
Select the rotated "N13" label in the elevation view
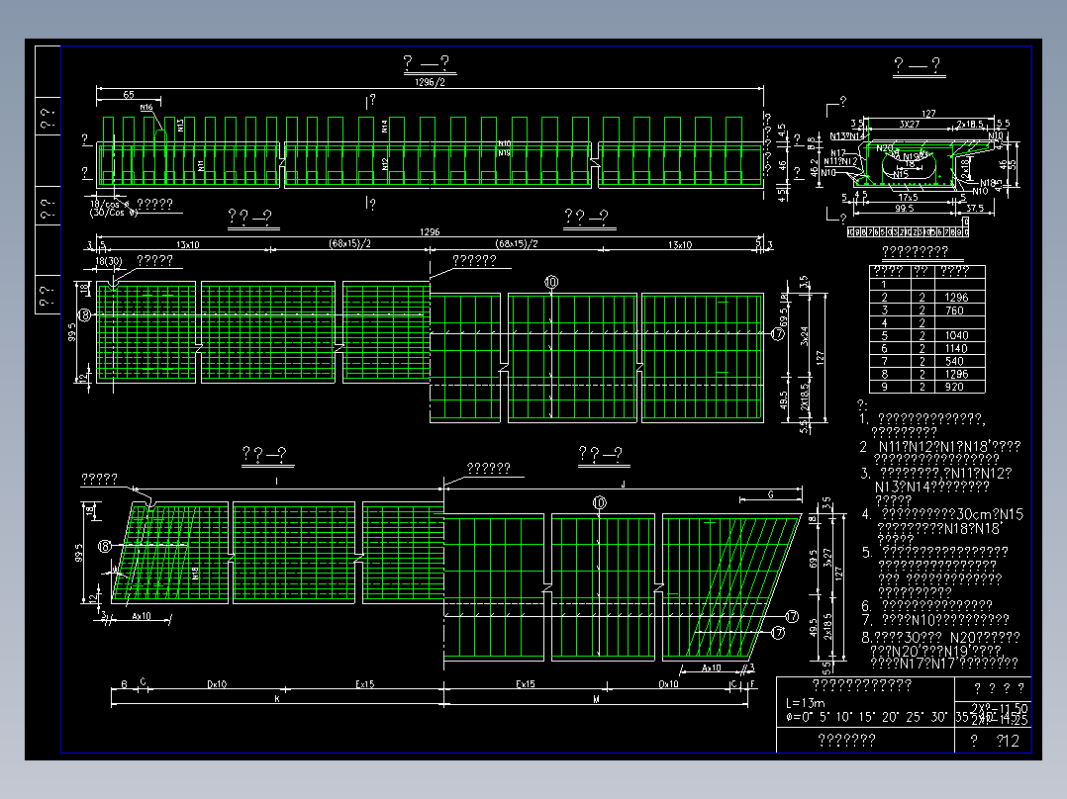pos(180,126)
